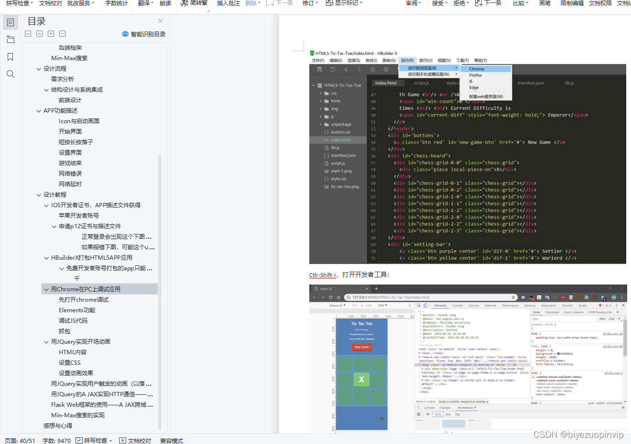Open the 审阅 dropdown
The image size is (631, 444).
[x=420, y=3]
